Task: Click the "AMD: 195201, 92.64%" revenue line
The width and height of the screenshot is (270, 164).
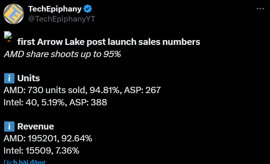Action: (x=48, y=138)
